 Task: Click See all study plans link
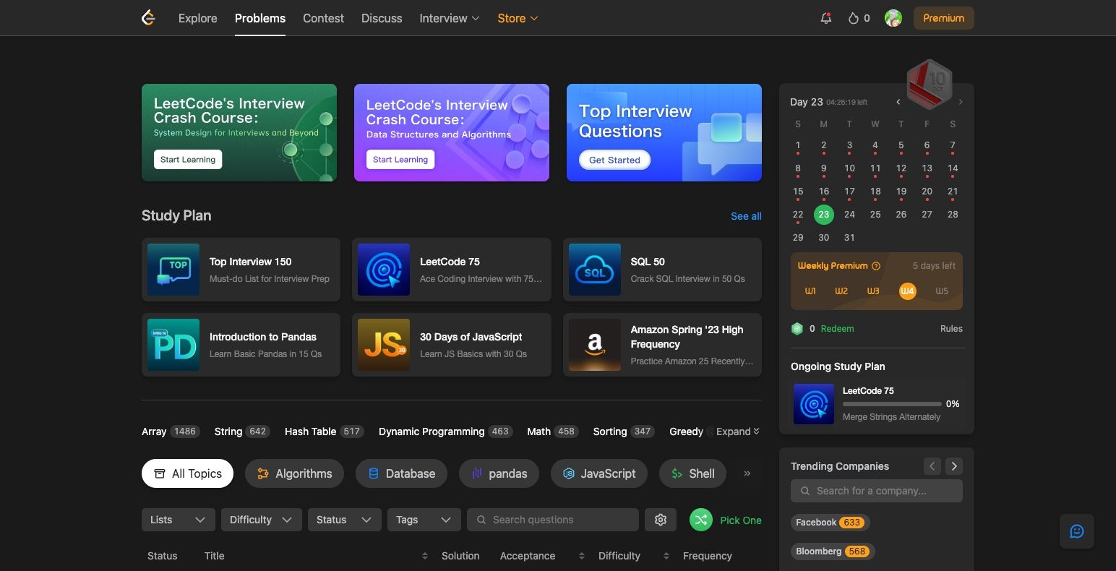745,216
